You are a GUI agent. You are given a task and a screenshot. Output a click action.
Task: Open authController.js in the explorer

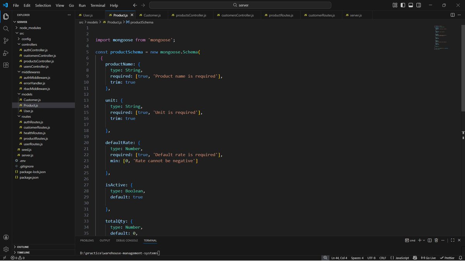click(x=35, y=50)
